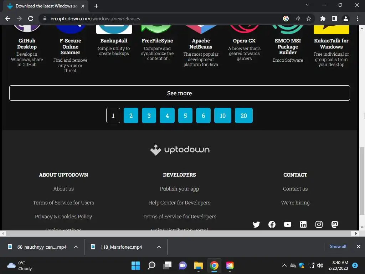Expand options for 68-nauchnyy-cen....mp4 download
This screenshot has height=274, width=365.
pyautogui.click(x=76, y=247)
